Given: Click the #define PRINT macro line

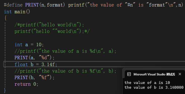Looking at the screenshot, I should click(x=94, y=5).
